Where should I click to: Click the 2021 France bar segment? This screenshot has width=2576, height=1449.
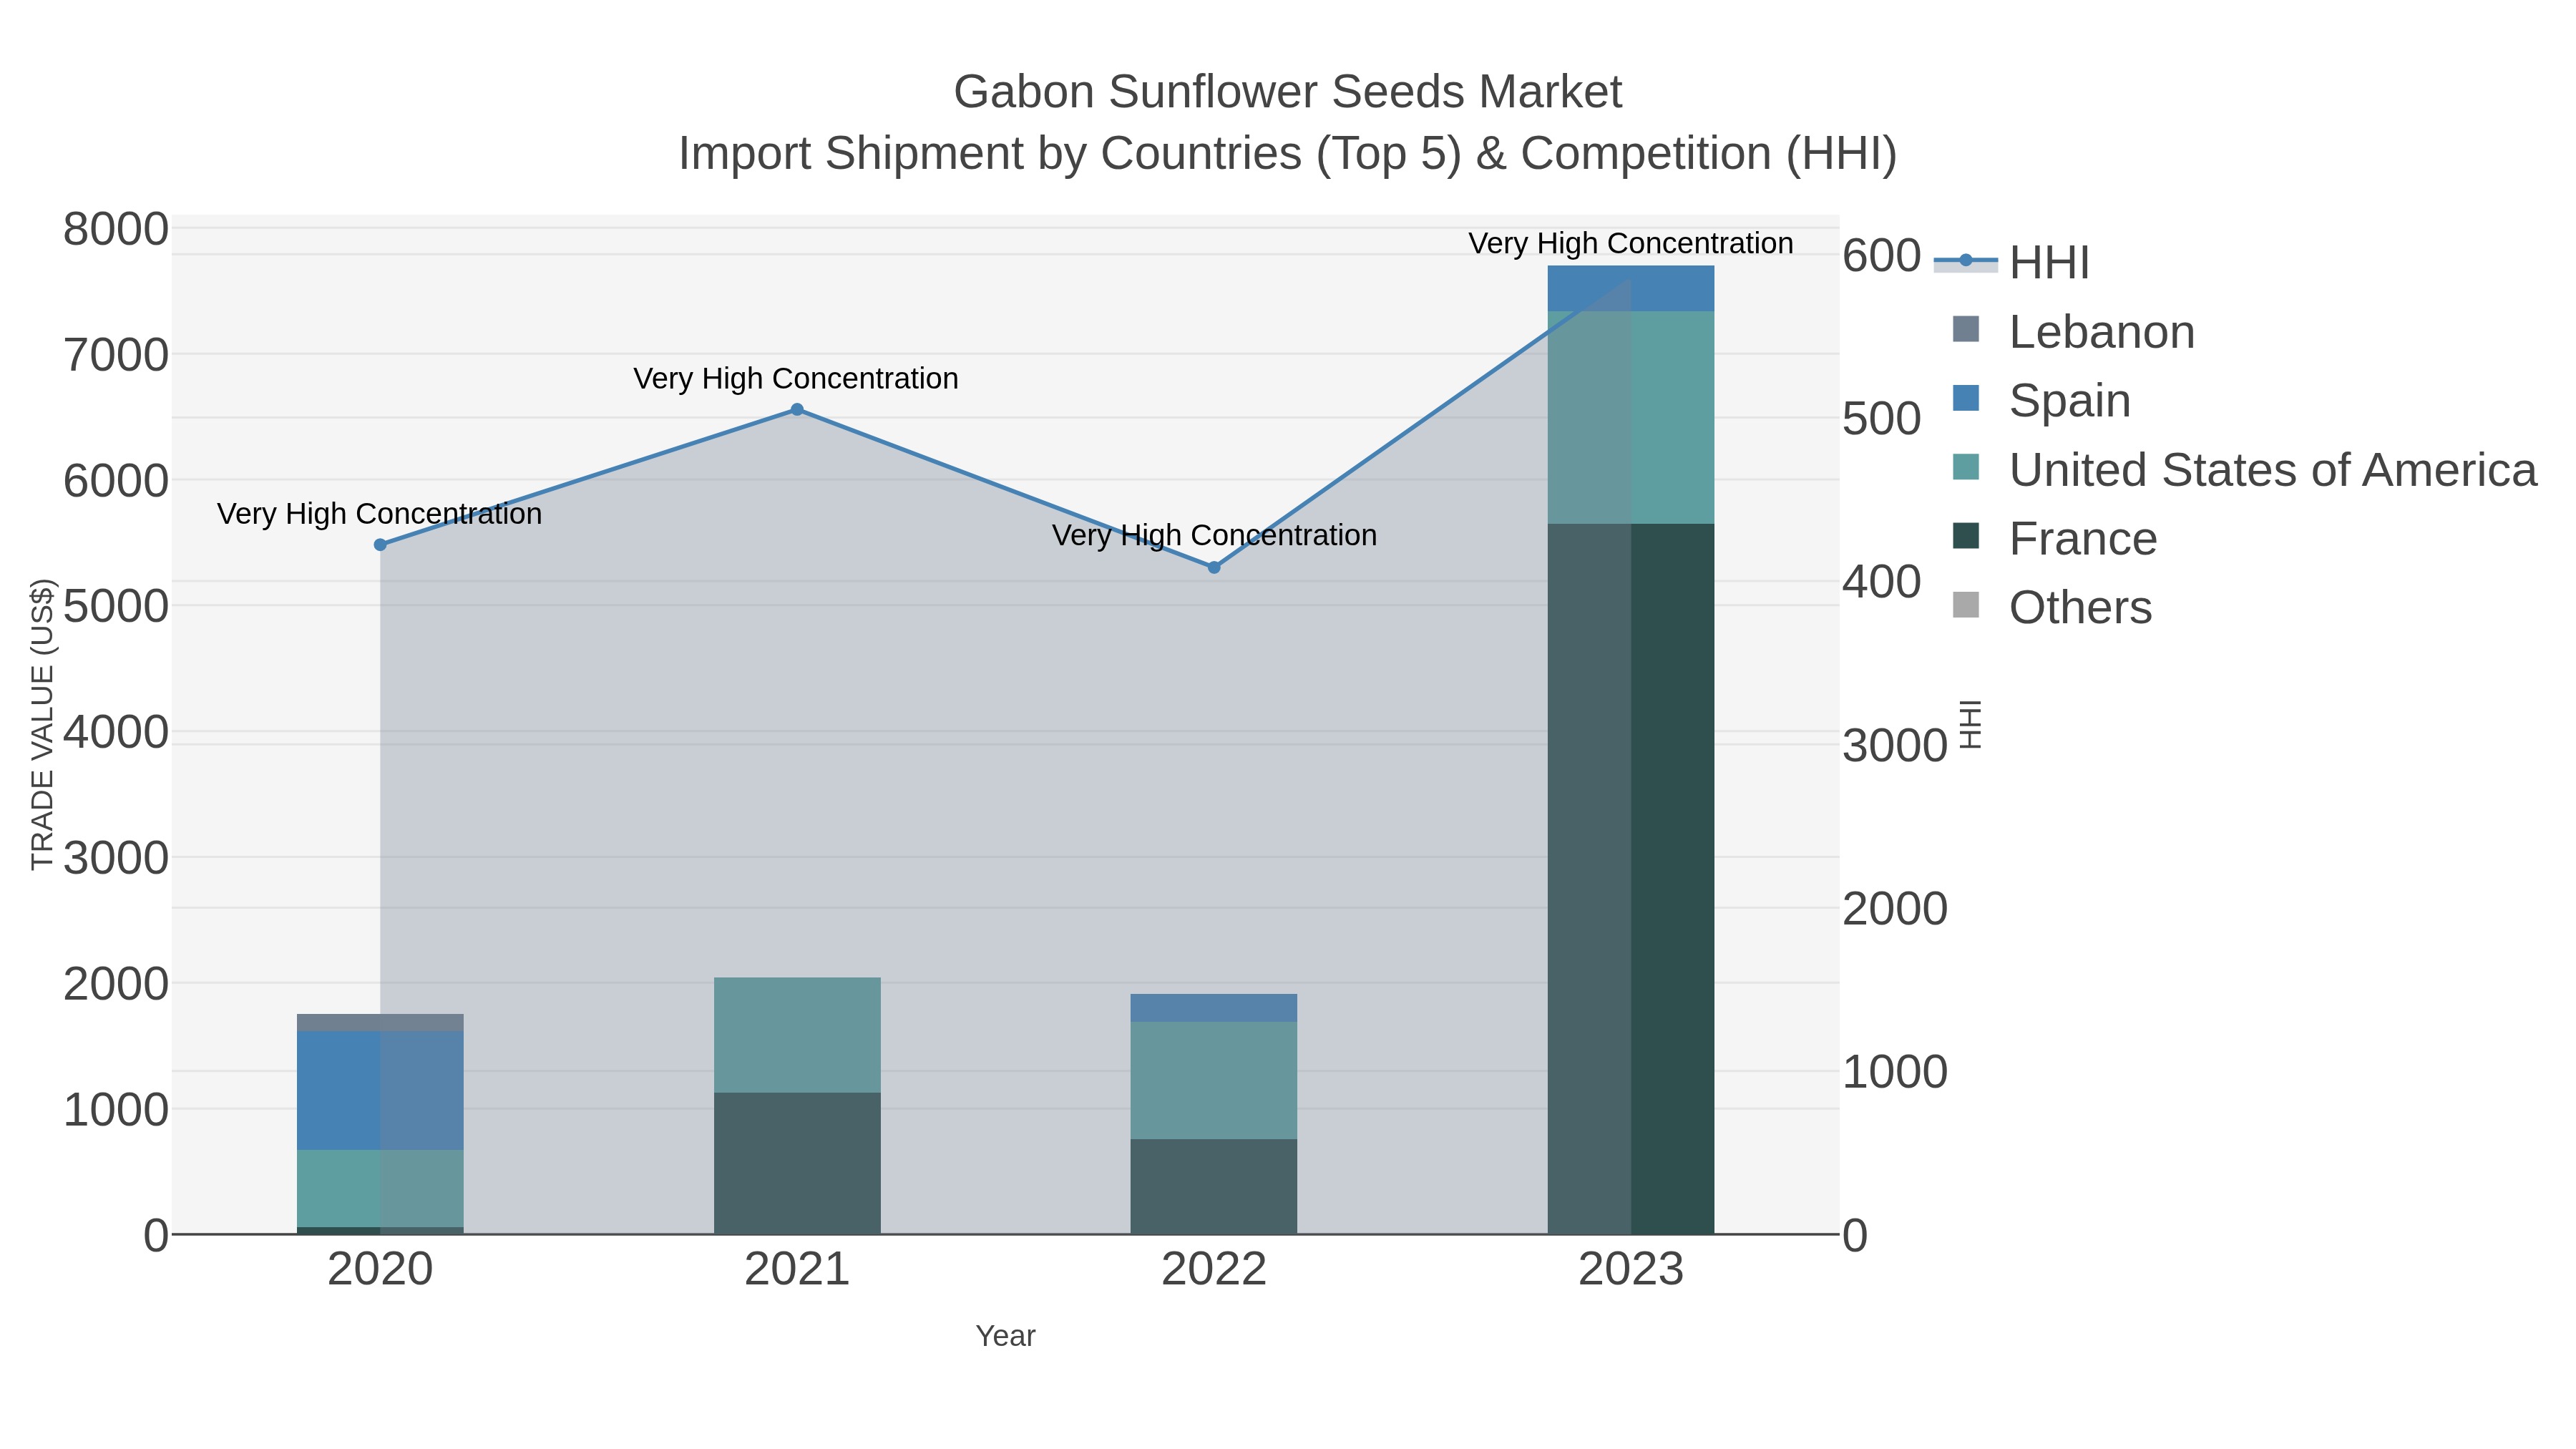click(x=797, y=1163)
